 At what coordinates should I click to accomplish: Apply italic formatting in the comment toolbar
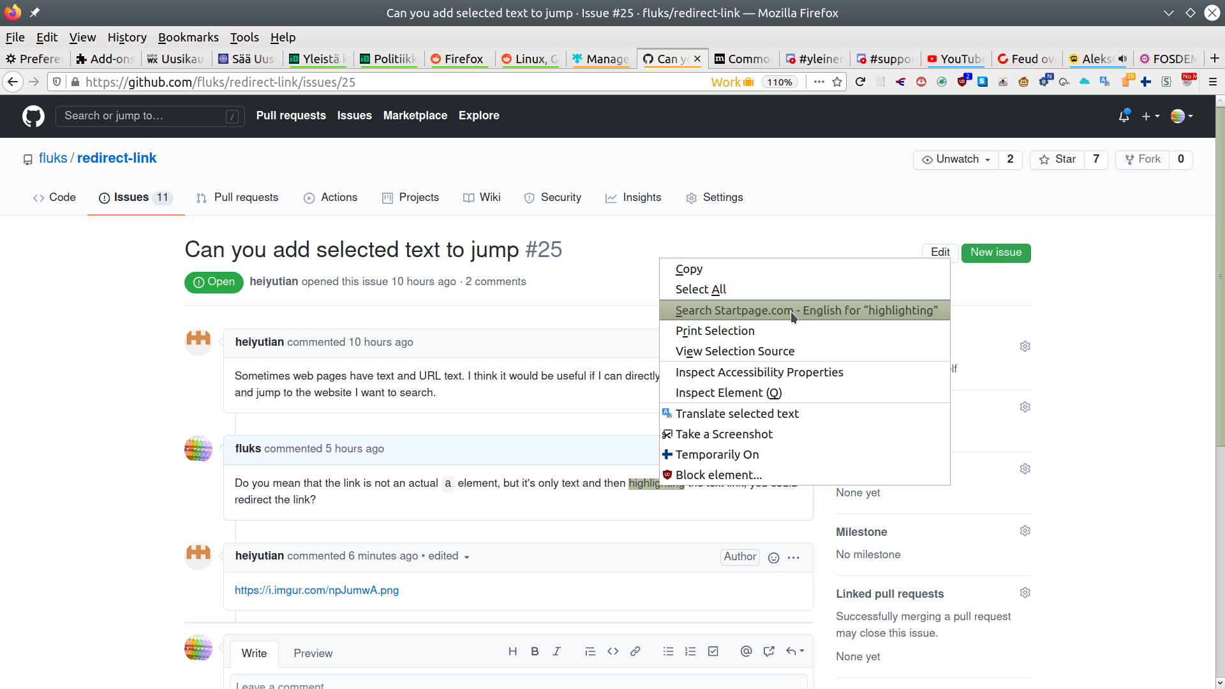556,651
